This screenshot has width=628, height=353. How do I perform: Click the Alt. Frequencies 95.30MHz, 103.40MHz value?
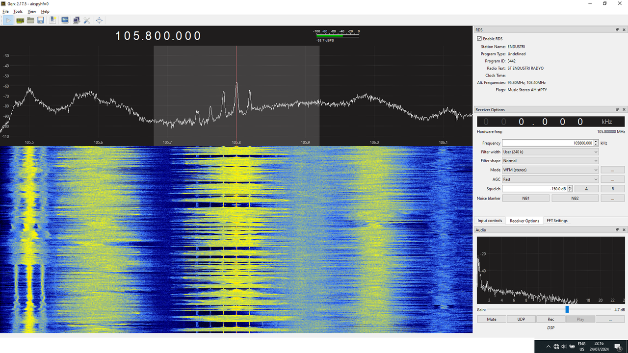[526, 83]
